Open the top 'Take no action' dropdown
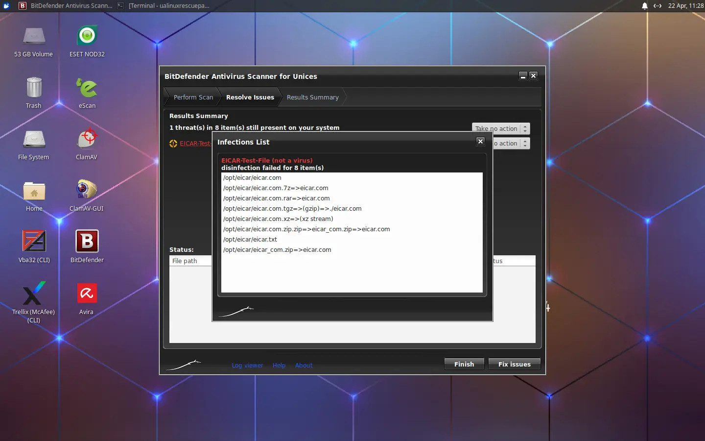Screen dimensions: 705x441 [501, 128]
